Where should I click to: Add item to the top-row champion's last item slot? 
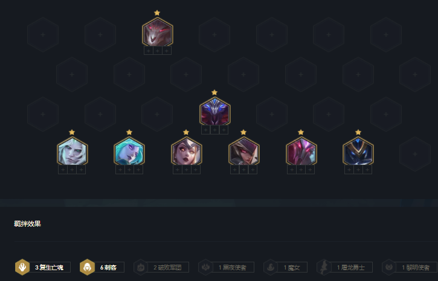pyautogui.click(x=167, y=51)
